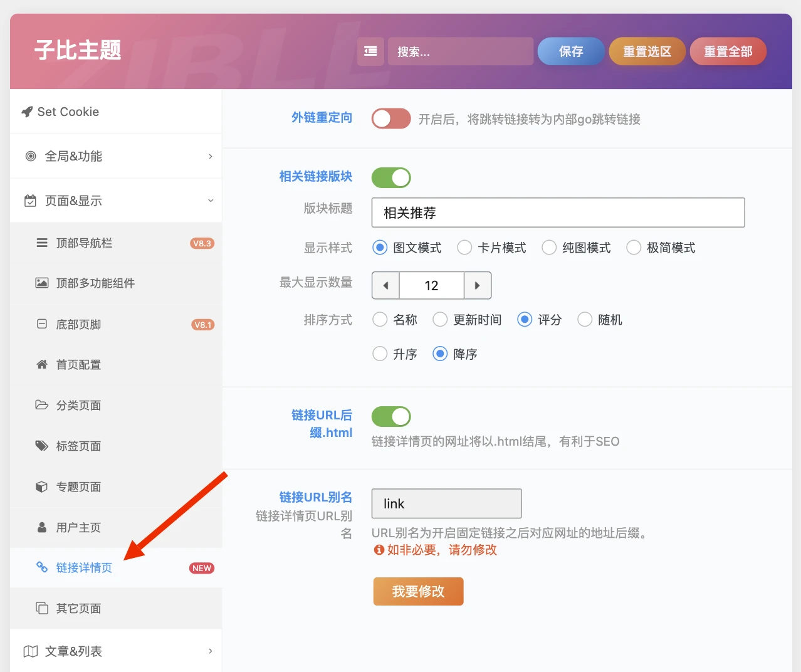Click the tags icon of 标签页面
801x672 pixels.
point(42,446)
